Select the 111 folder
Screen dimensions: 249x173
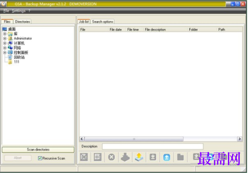coord(17,62)
